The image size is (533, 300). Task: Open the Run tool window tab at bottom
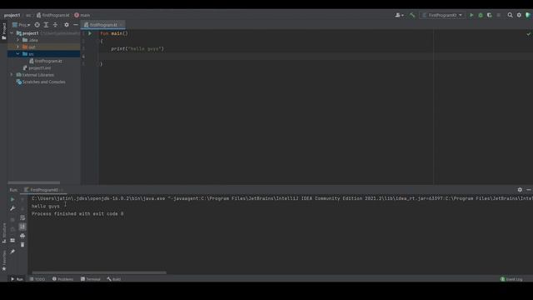coord(17,279)
